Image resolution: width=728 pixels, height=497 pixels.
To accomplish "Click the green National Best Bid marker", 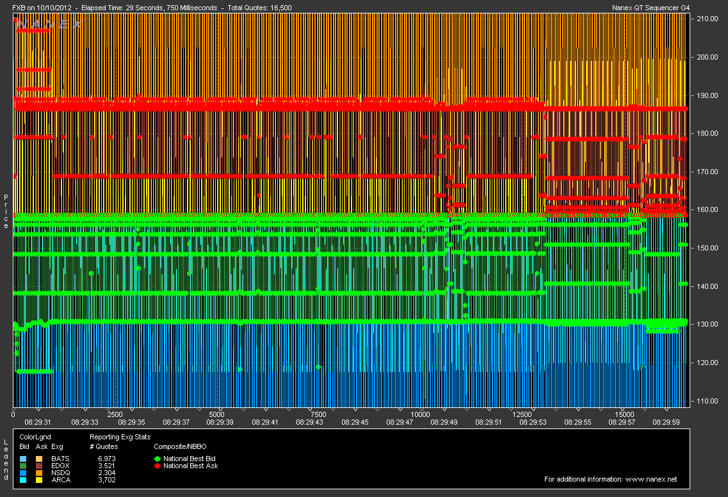I will click(x=158, y=459).
